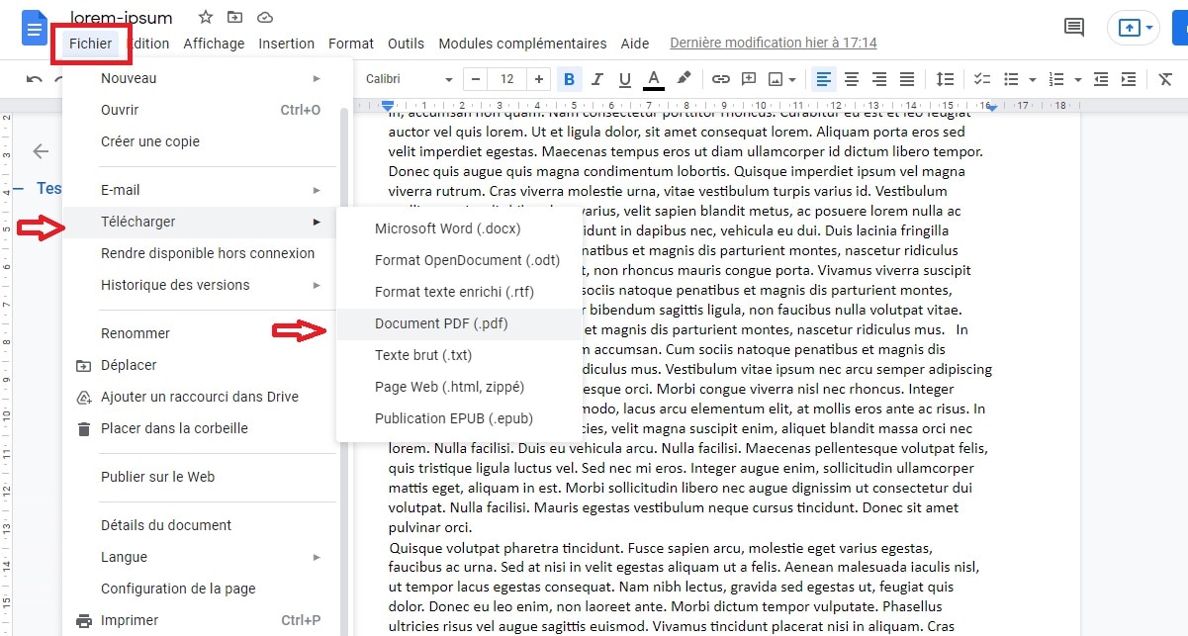Viewport: 1188px width, 636px height.
Task: Open the presentation mode dropdown arrow
Action: click(1147, 28)
